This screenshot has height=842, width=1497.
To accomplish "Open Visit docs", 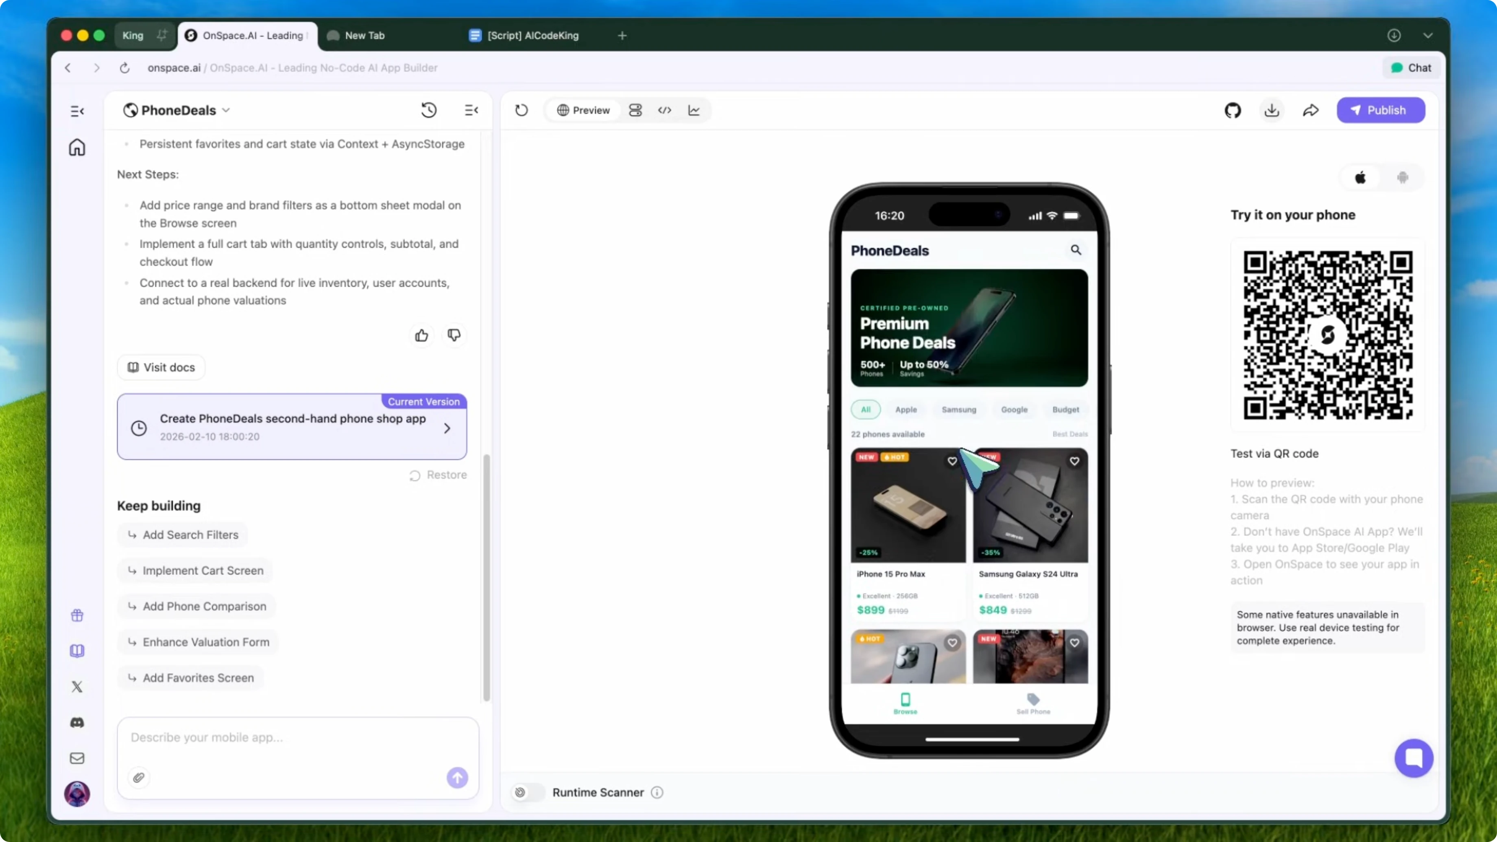I will pos(160,366).
